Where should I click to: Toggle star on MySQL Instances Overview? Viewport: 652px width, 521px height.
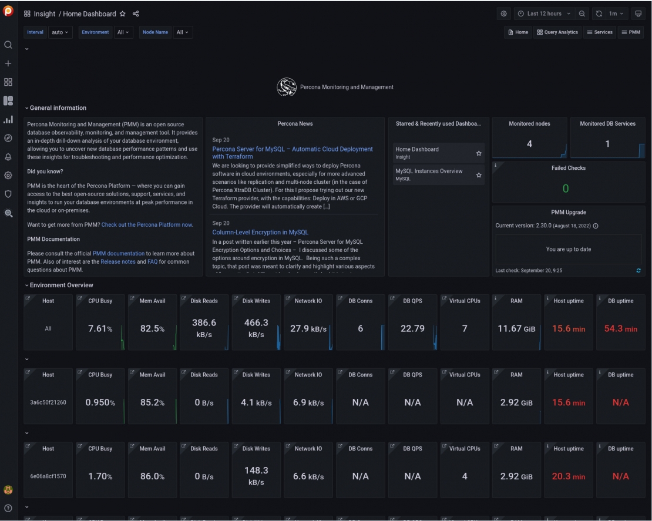479,175
